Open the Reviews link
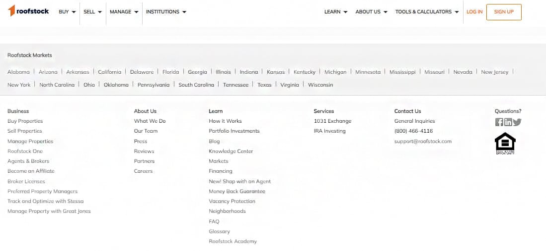 pos(144,151)
